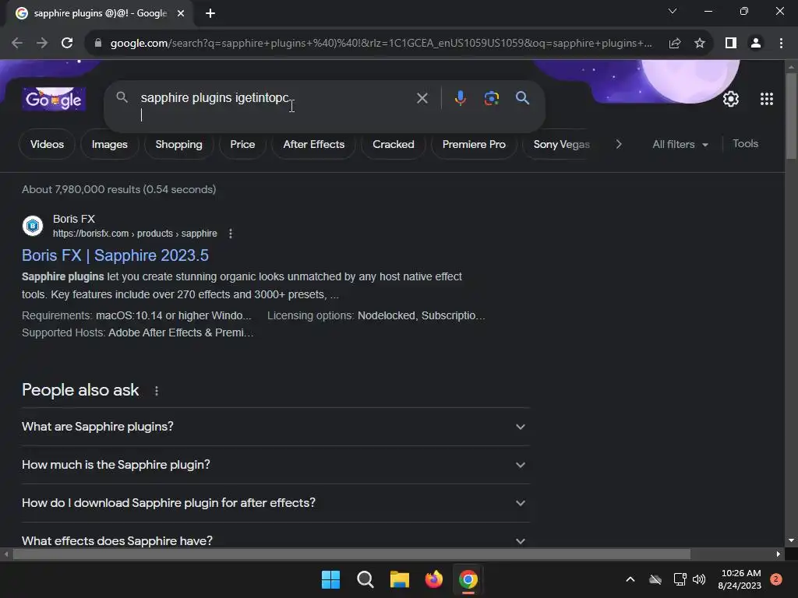
Task: Expand How do I download Sapphire plugin
Action: 275,503
